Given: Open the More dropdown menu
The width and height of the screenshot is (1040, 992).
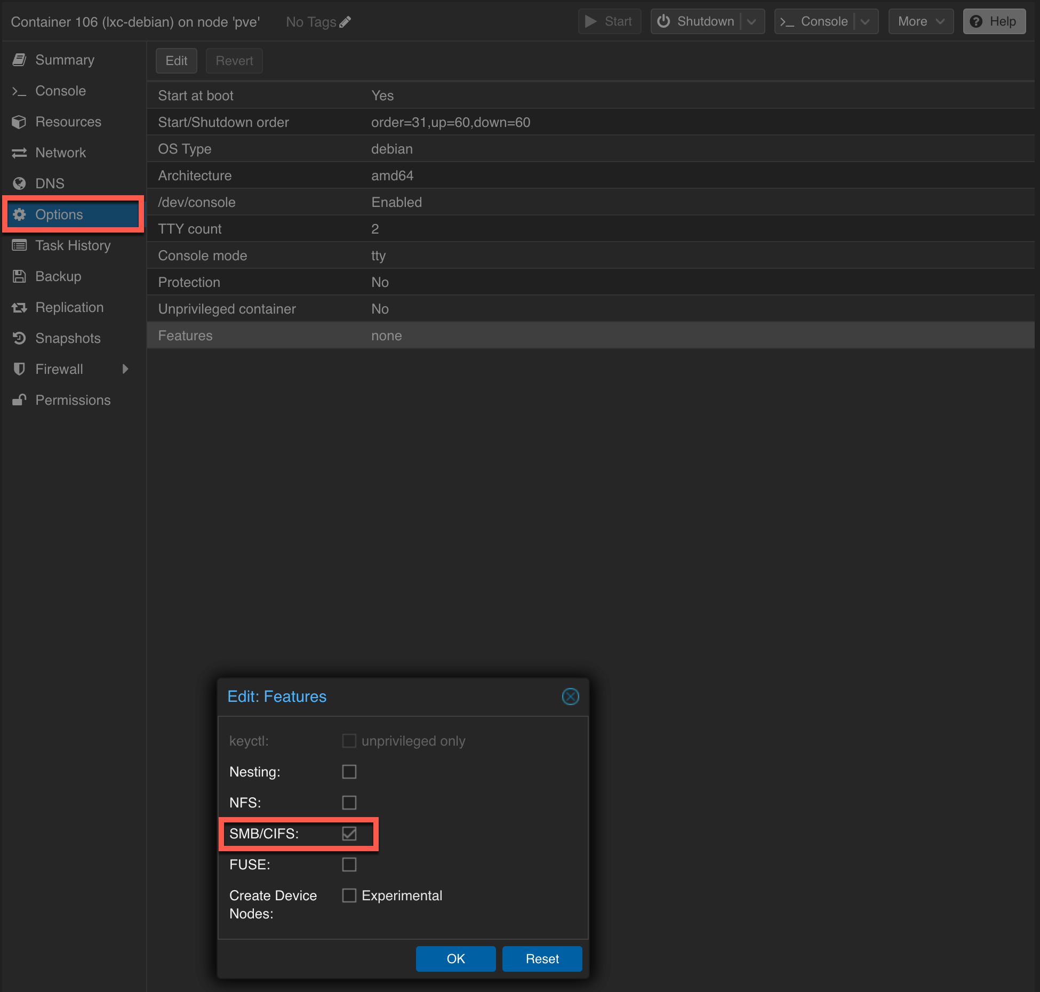Looking at the screenshot, I should click(x=921, y=22).
